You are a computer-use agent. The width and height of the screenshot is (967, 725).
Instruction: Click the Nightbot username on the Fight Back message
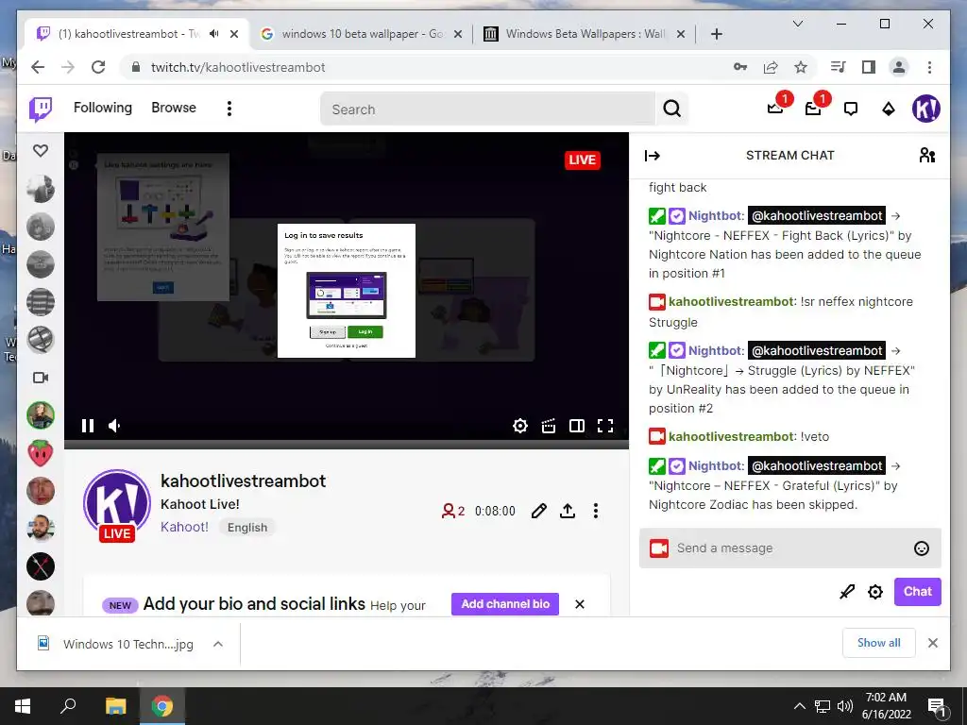pyautogui.click(x=716, y=216)
